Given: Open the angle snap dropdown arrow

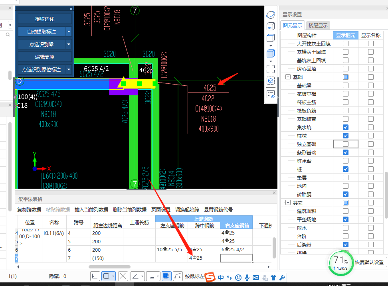Looking at the screenshot, I should [142, 276].
